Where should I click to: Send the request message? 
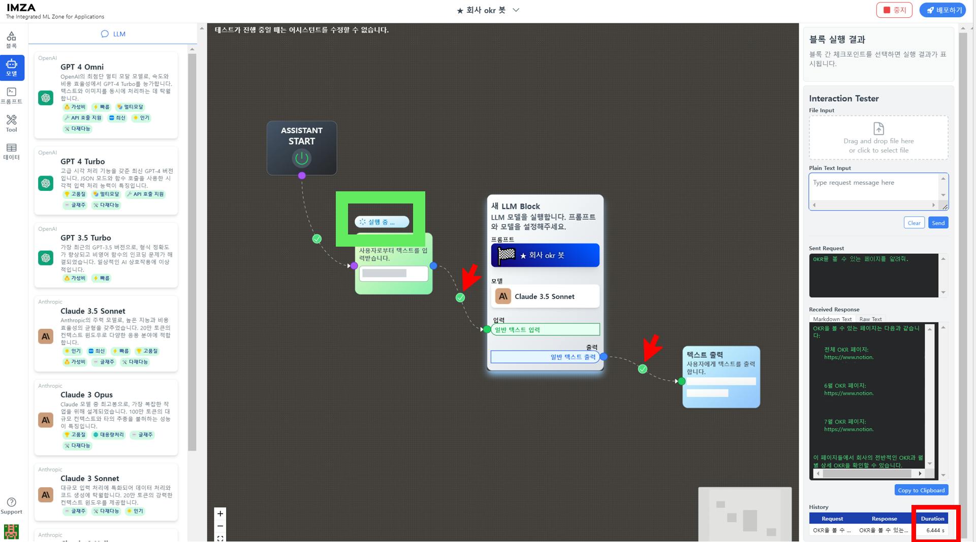pos(938,223)
